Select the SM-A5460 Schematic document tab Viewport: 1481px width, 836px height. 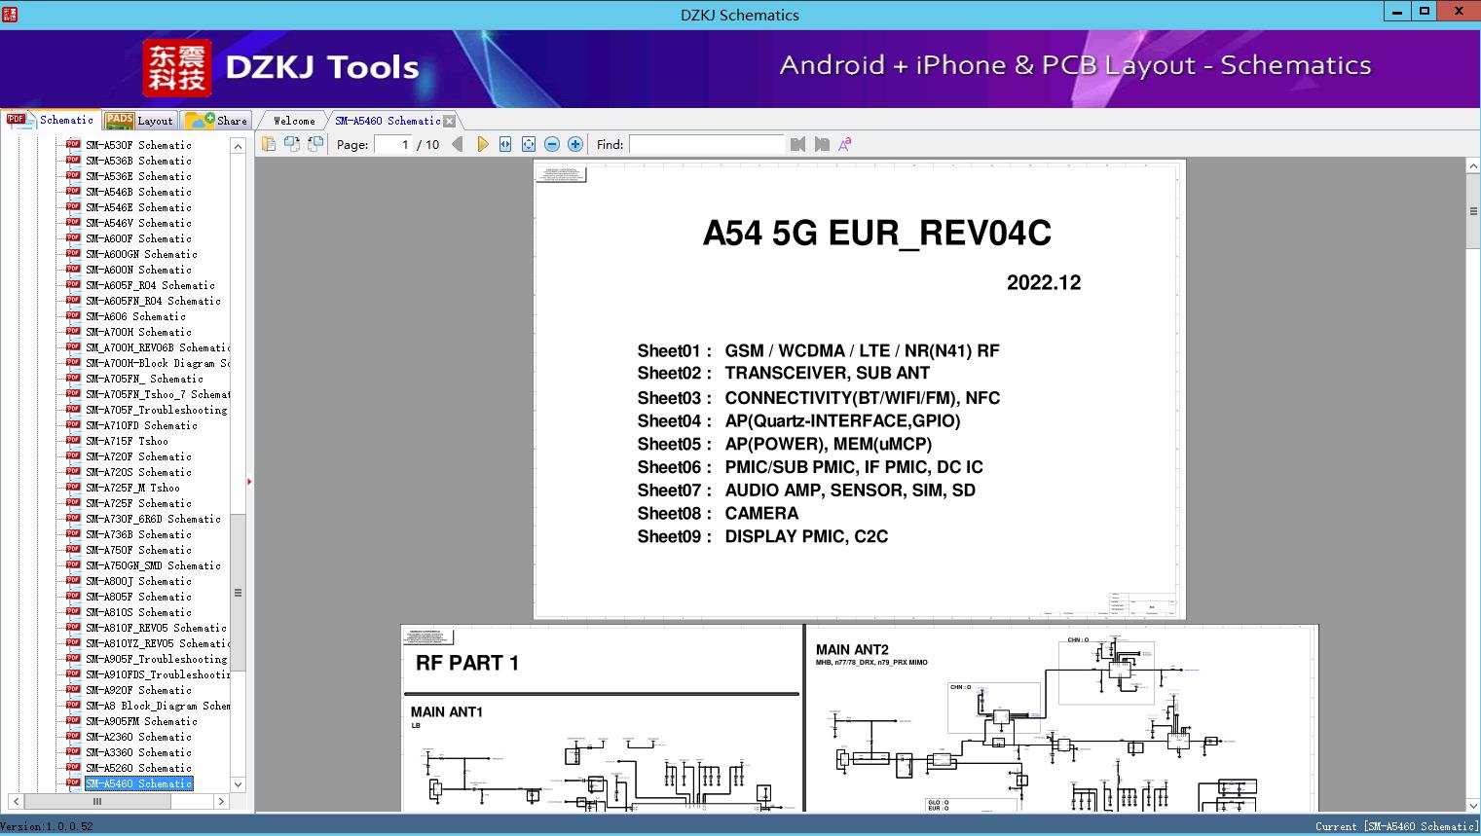388,121
